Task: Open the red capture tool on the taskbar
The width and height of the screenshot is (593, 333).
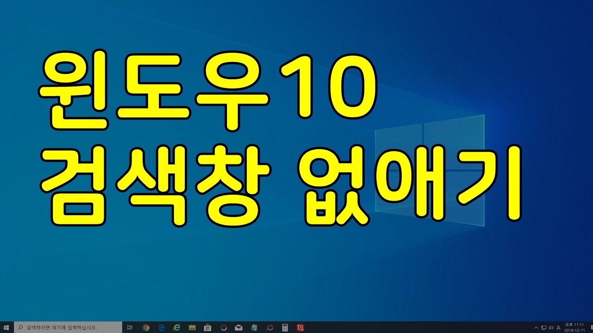Action: (300, 327)
